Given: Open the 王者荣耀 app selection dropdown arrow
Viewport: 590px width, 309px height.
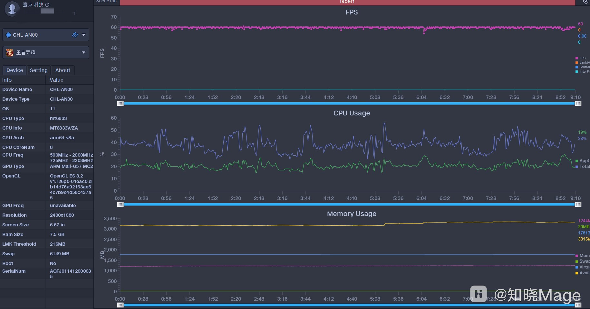Looking at the screenshot, I should tap(84, 52).
